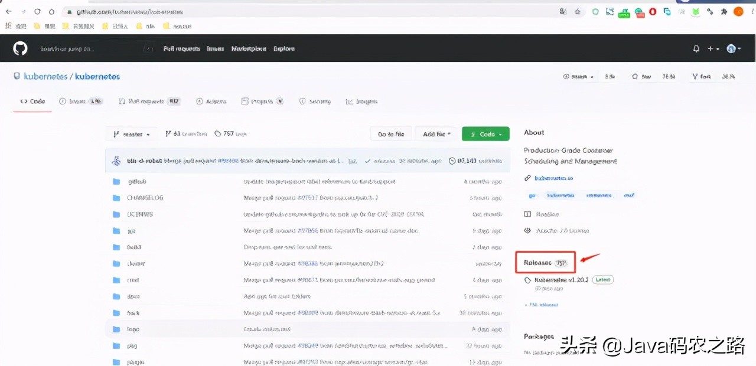Star the kubernetes repository
756x366 pixels.
[x=644, y=77]
